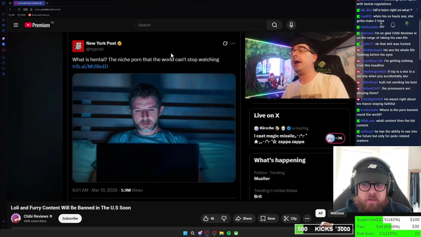Screen dimensions: 421x237
Task: Click the video title text
Action: (71, 208)
